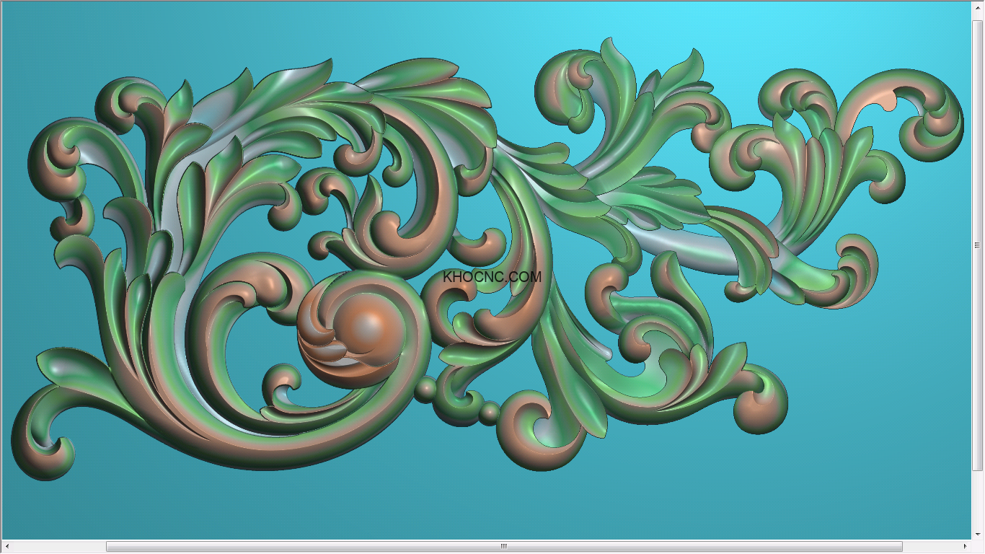This screenshot has width=985, height=554.
Task: Click the vertical scrollbar down arrow
Action: point(978,534)
